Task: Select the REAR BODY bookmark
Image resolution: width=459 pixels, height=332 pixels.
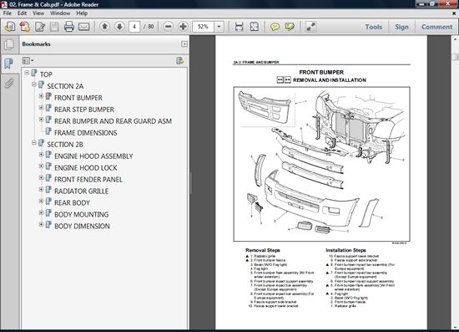Action: pyautogui.click(x=72, y=203)
